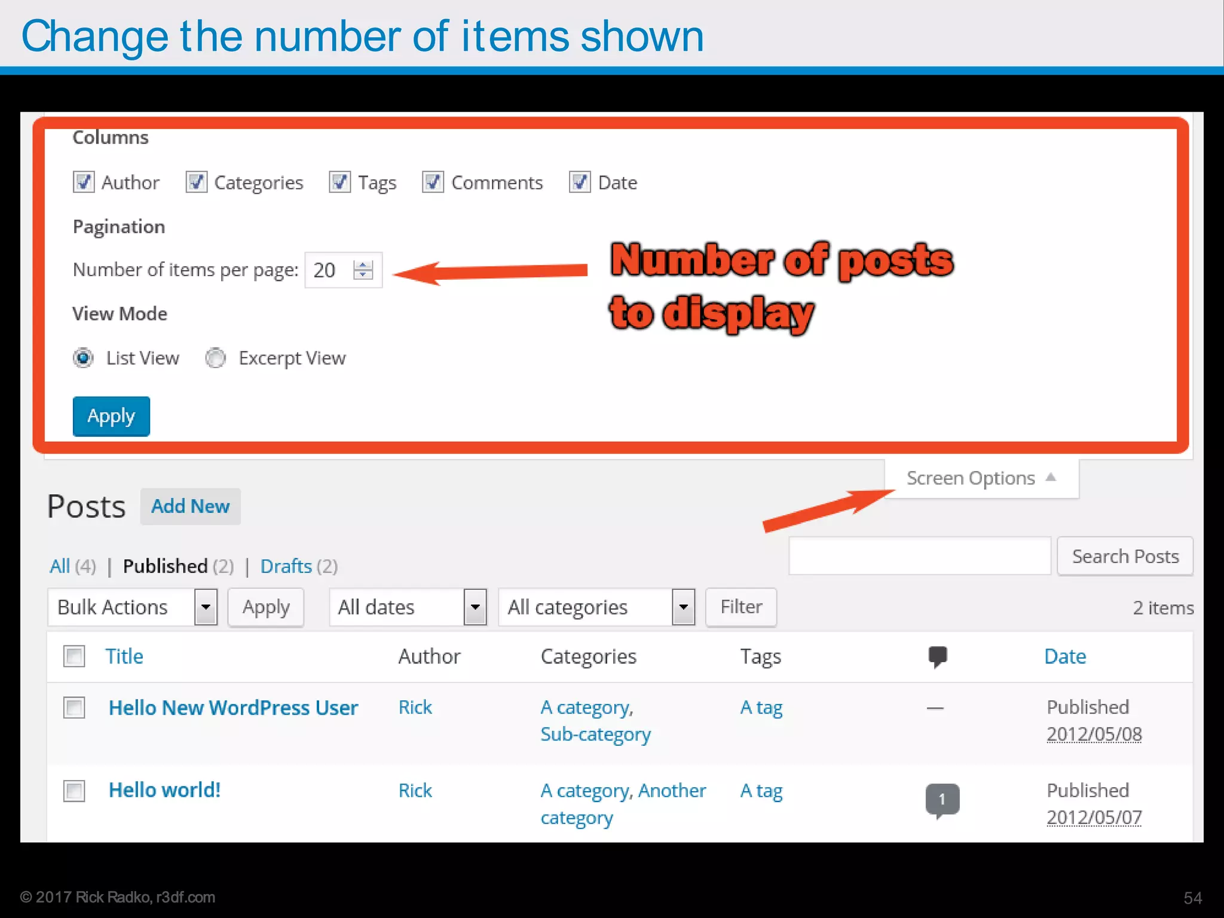This screenshot has width=1224, height=918.
Task: Click the Pagination heading text
Action: click(119, 227)
